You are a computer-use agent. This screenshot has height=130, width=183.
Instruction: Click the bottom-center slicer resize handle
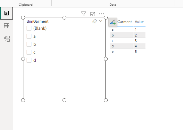tap(64, 100)
